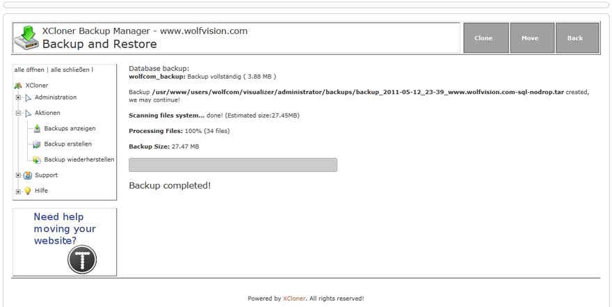Click the XCloner green arrow drive logo
The image size is (612, 307).
point(26,38)
